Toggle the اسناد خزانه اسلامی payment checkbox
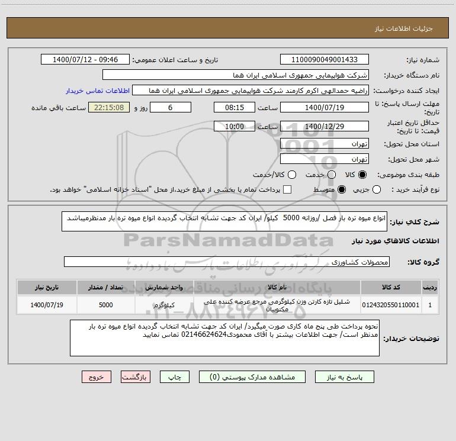The width and height of the screenshot is (456, 441). tap(287, 189)
